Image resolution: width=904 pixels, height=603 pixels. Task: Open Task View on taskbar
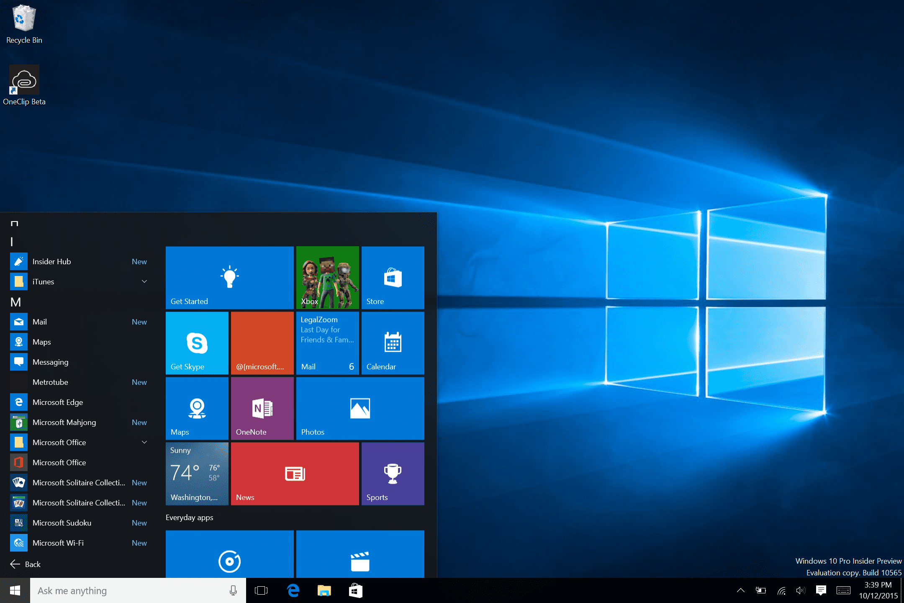[x=261, y=590]
